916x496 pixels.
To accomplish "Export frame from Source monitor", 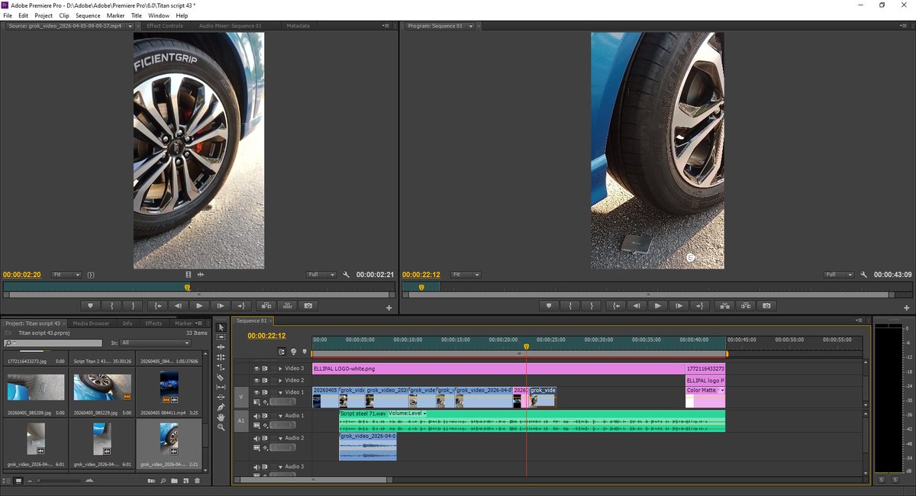I will tap(308, 305).
